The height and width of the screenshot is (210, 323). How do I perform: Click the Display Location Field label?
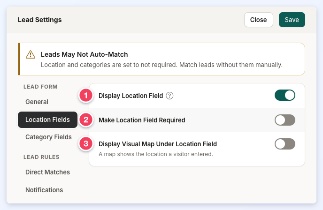(x=131, y=96)
